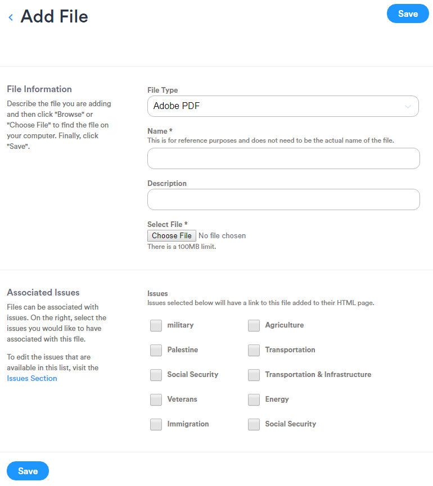This screenshot has height=486, width=433.
Task: Click inside the Name input field
Action: point(283,158)
